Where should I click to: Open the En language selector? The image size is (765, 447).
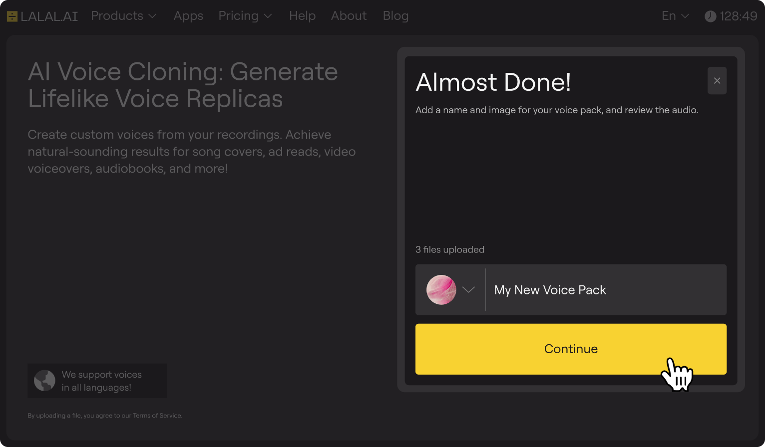[675, 16]
